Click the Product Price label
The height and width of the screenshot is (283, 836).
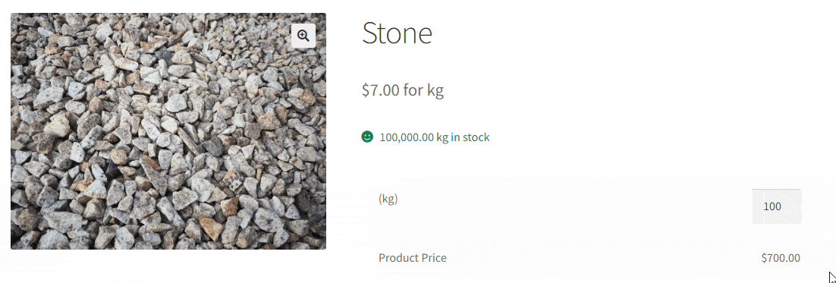pyautogui.click(x=413, y=258)
